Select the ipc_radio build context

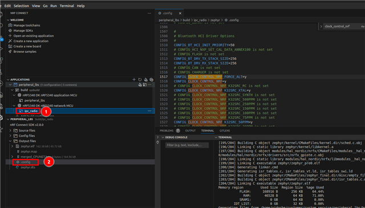pos(31,111)
